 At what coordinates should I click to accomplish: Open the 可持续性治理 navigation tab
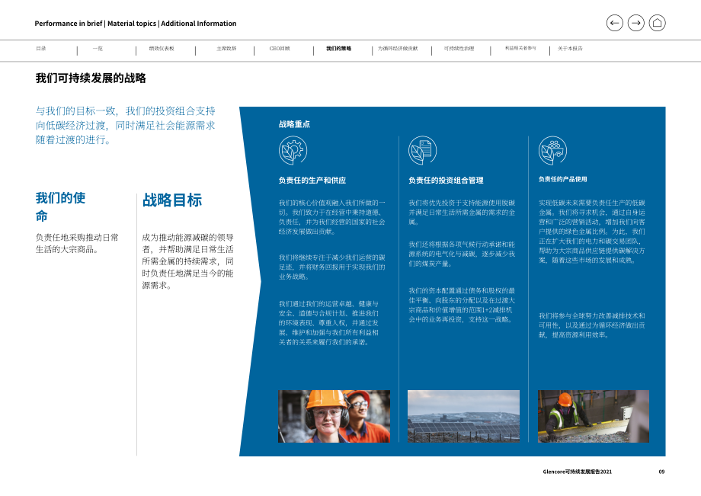pos(459,49)
